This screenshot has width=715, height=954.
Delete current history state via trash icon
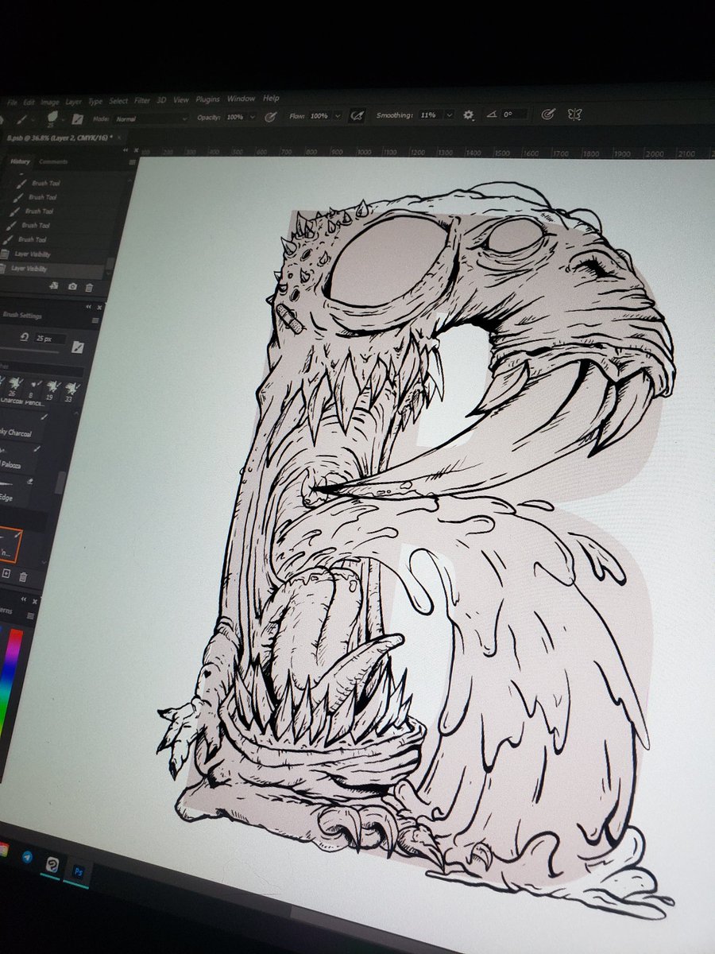89,285
